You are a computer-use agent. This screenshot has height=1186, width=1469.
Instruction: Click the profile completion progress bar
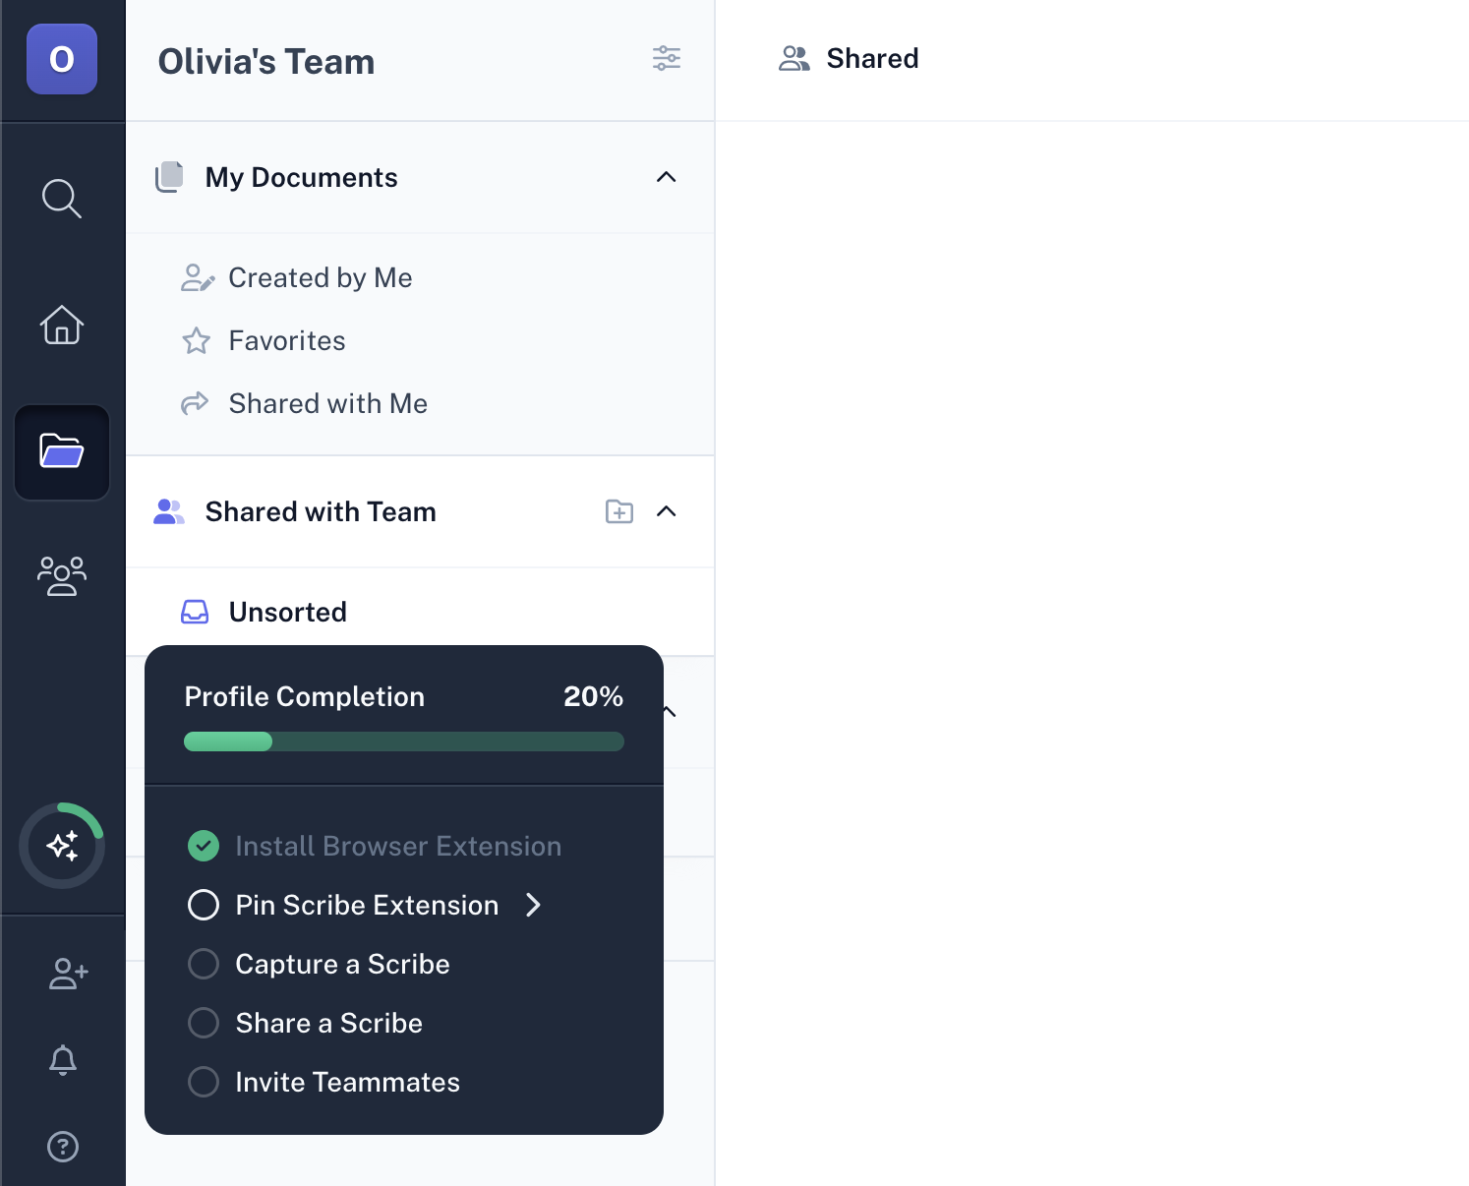pyautogui.click(x=403, y=741)
